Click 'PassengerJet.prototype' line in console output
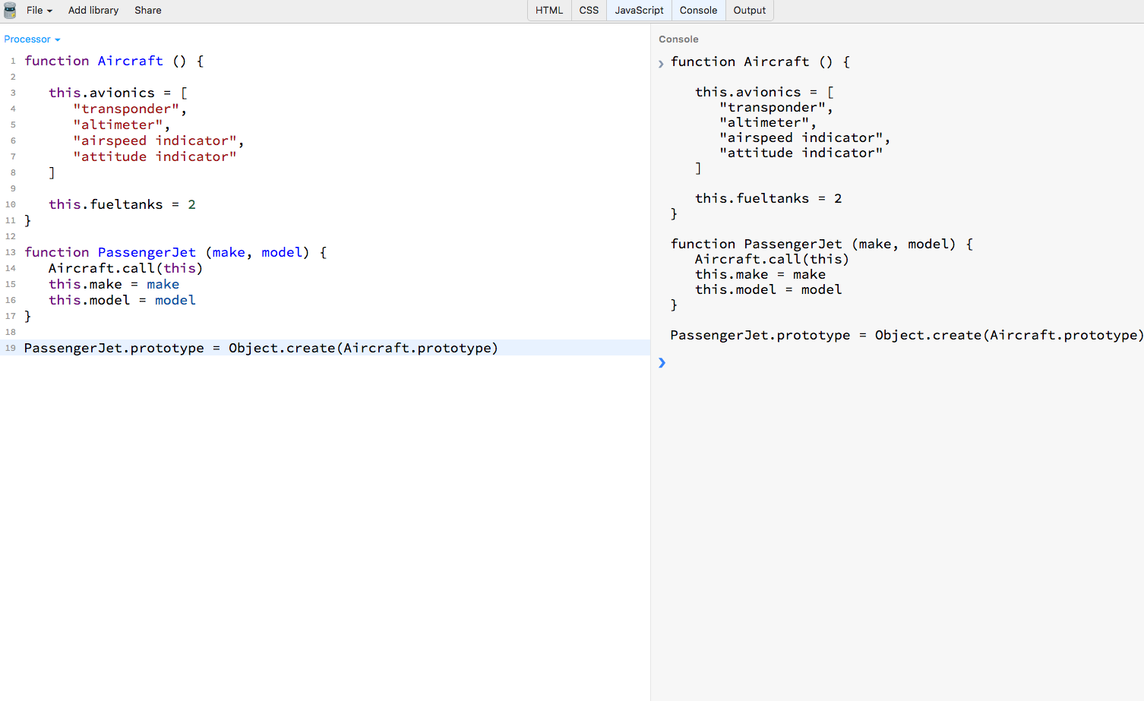The width and height of the screenshot is (1144, 701). tap(907, 335)
